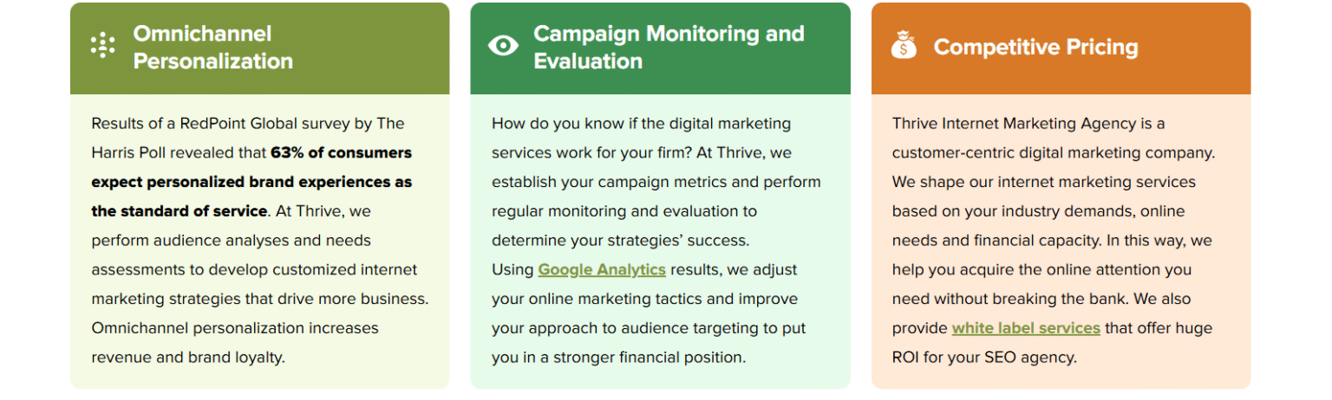Click "marketing strategies that drive more business" line
Image resolution: width=1332 pixels, height=400 pixels.
(259, 300)
